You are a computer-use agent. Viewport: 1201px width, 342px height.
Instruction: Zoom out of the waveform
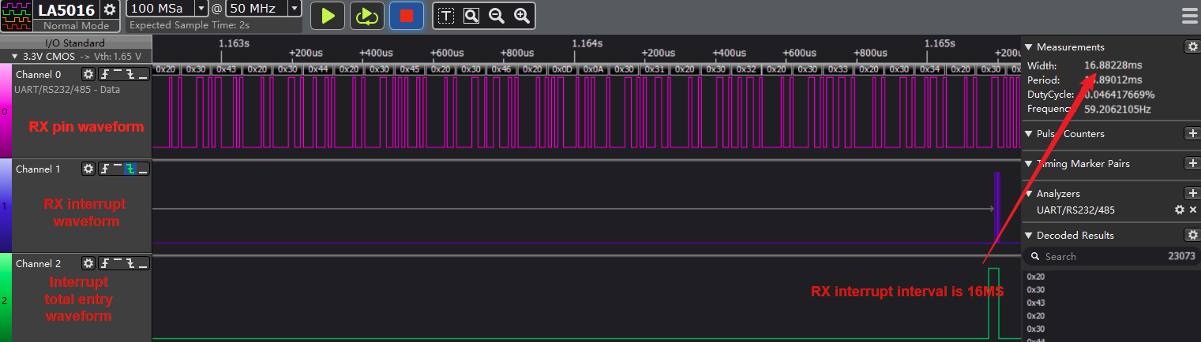(x=497, y=16)
